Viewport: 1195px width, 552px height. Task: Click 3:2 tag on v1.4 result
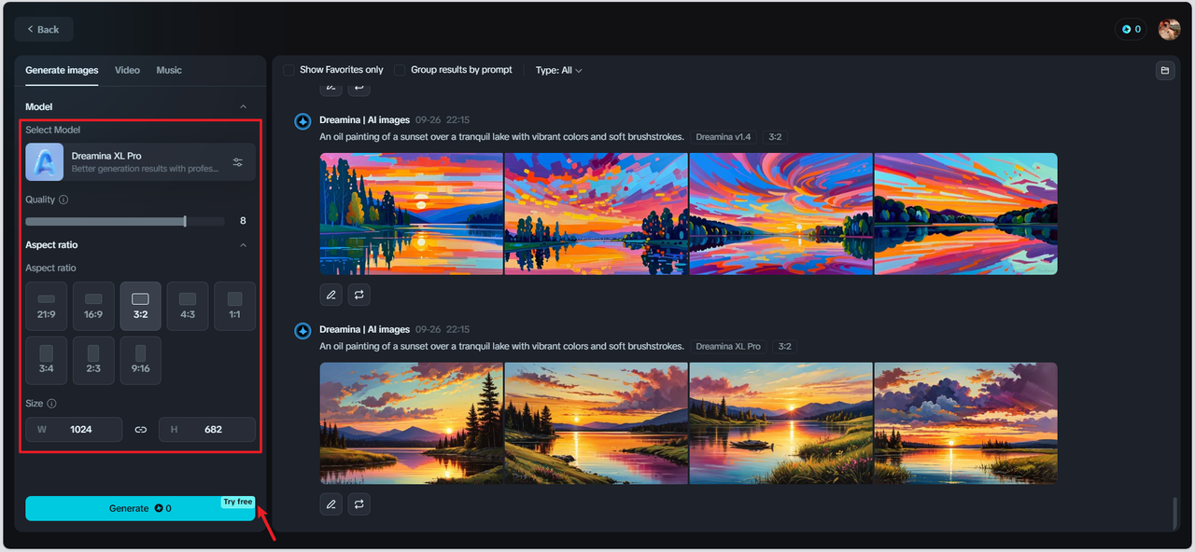click(x=775, y=137)
